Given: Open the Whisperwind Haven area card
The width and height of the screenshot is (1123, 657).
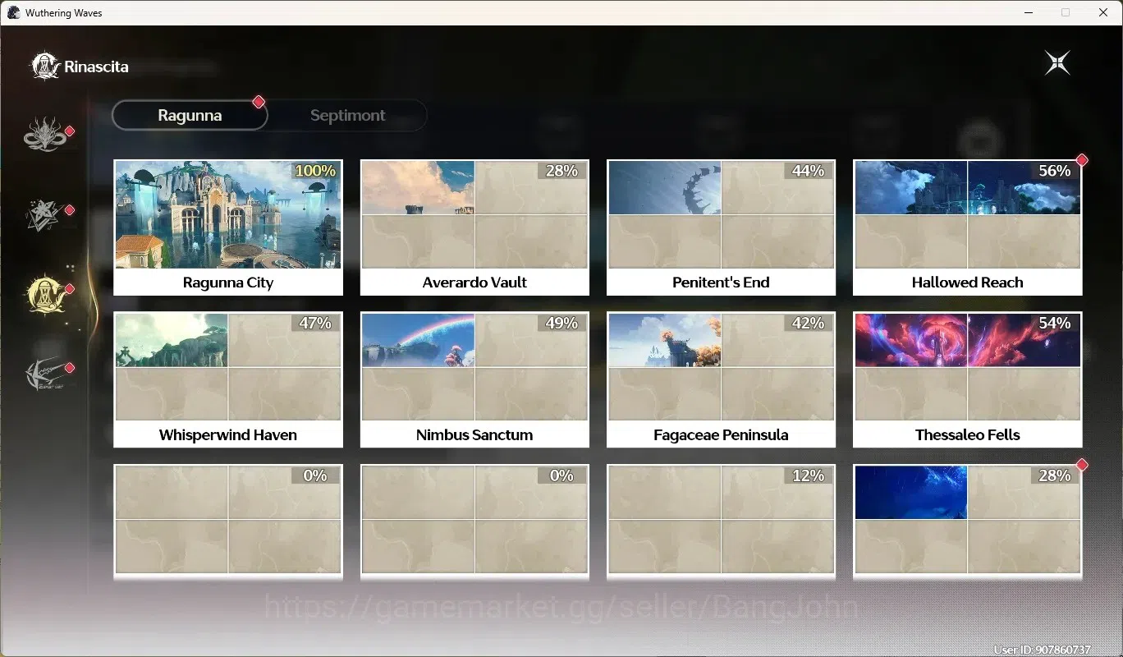Looking at the screenshot, I should [x=228, y=379].
